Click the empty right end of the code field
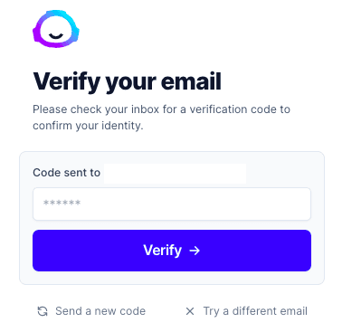This screenshot has width=342, height=332. pyautogui.click(x=271, y=204)
